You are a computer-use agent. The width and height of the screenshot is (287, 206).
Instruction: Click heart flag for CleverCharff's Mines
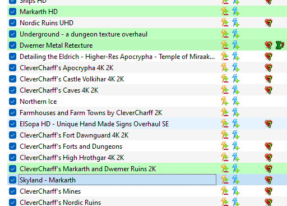pos(269,191)
